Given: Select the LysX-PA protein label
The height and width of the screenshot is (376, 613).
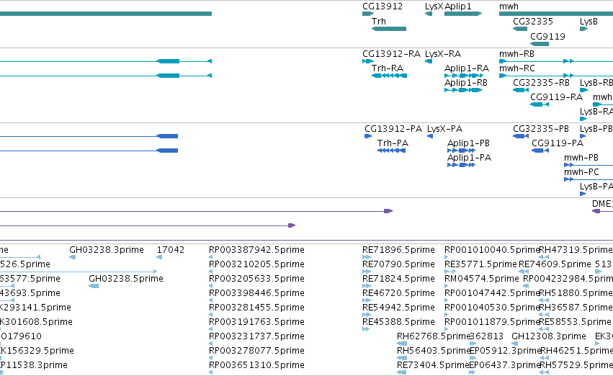Looking at the screenshot, I should (444, 129).
